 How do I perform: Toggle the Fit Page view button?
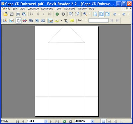pyautogui.click(x=101, y=14)
